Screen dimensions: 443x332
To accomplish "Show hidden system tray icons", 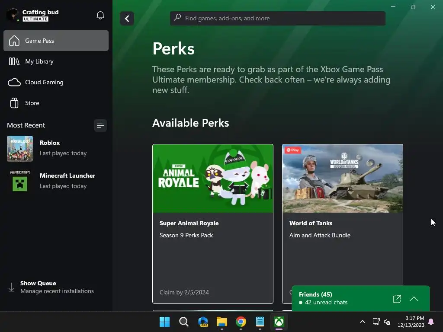I will click(363, 322).
